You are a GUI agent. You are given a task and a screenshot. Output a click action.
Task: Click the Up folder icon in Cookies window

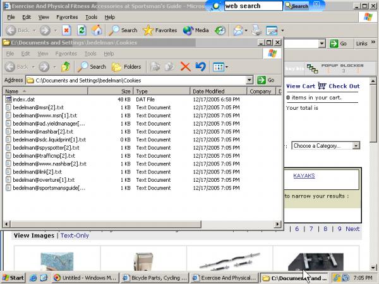pos(66,67)
